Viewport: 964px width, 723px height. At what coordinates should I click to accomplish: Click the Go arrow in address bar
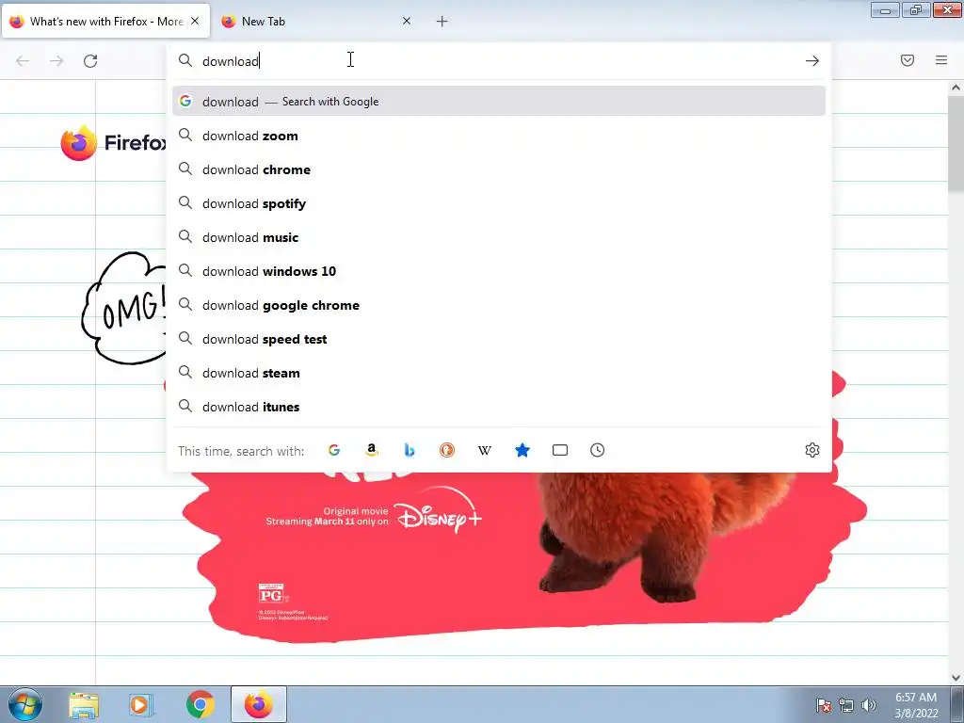[812, 61]
